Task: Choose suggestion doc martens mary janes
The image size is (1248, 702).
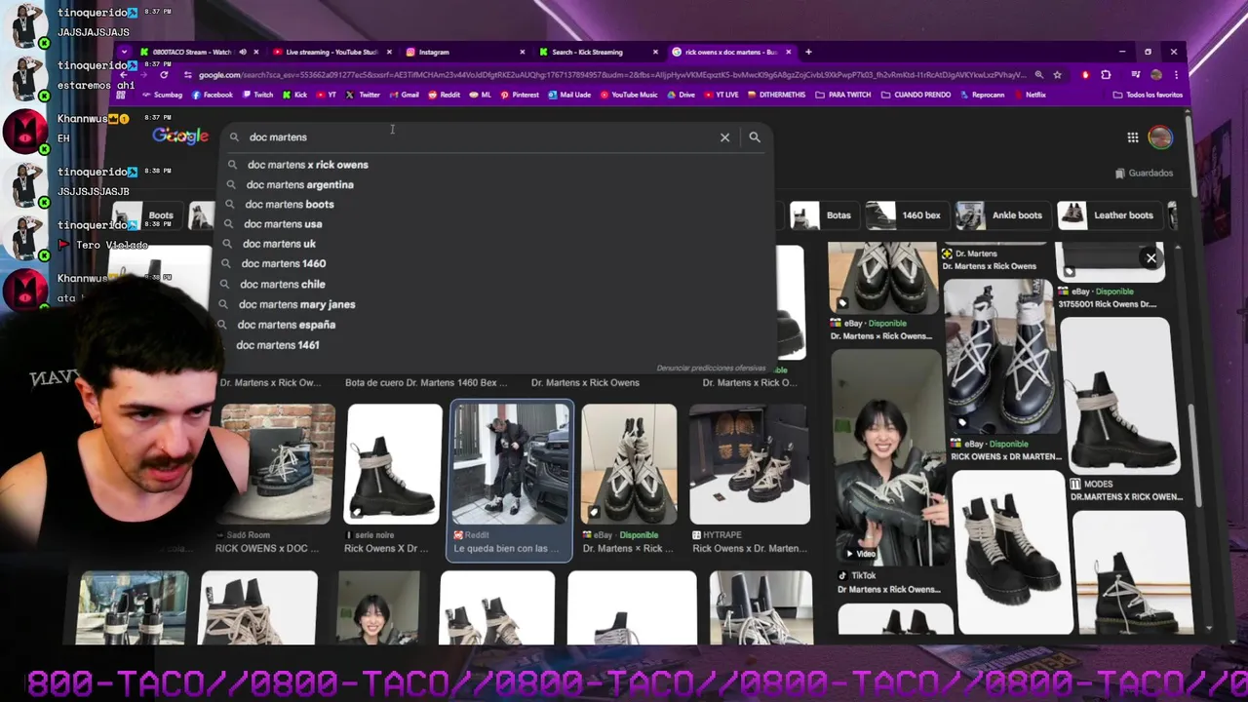Action: (296, 304)
